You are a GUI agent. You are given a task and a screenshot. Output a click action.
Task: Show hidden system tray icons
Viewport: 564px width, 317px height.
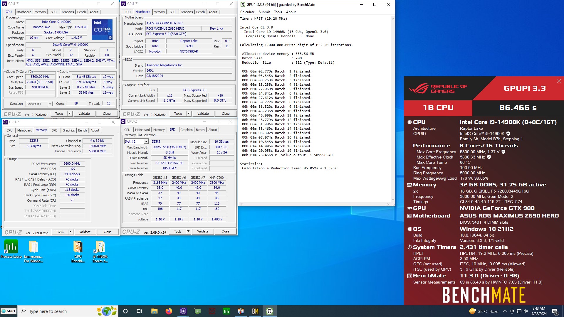505,311
